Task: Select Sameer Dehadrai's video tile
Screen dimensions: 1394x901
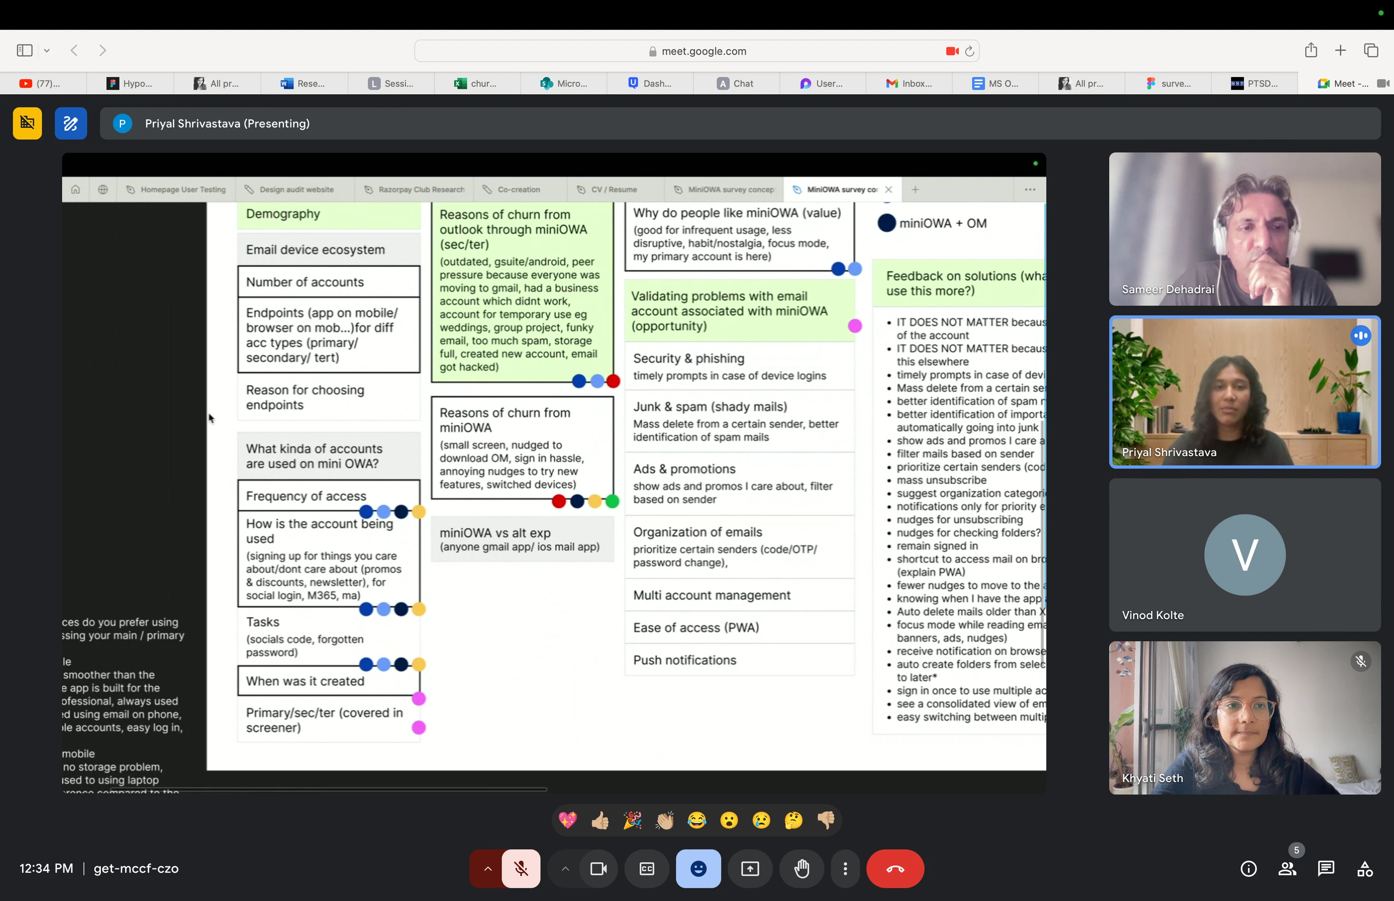Action: (1244, 229)
